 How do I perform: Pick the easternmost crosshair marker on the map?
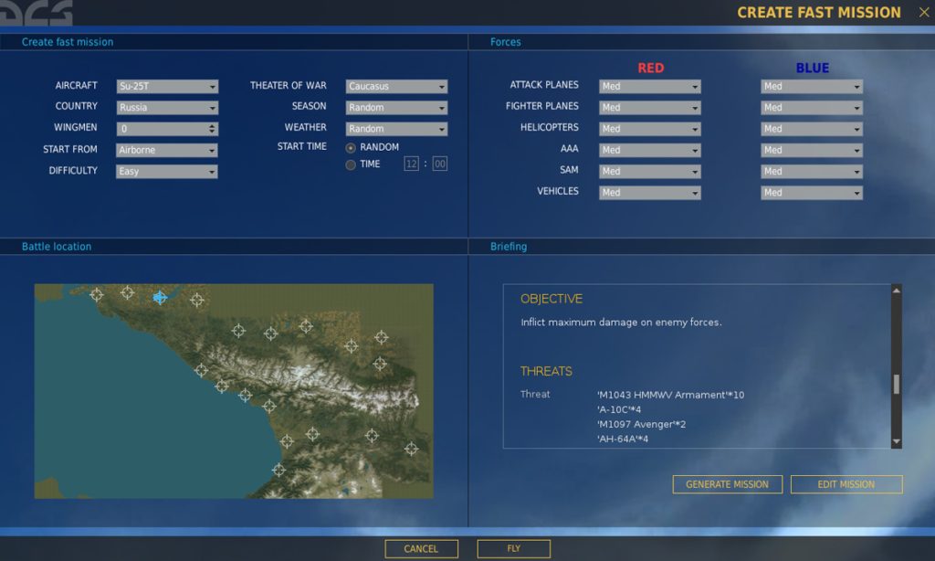click(x=412, y=449)
